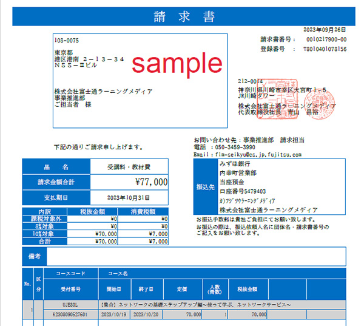Click the 8%対象 row label
The width and height of the screenshot is (364, 326).
[45, 226]
